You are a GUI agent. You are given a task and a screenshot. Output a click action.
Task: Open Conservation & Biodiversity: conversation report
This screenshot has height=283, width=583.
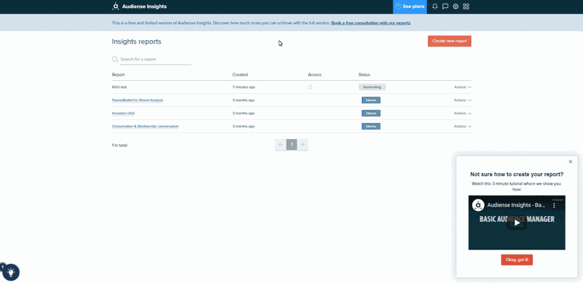[x=145, y=127]
